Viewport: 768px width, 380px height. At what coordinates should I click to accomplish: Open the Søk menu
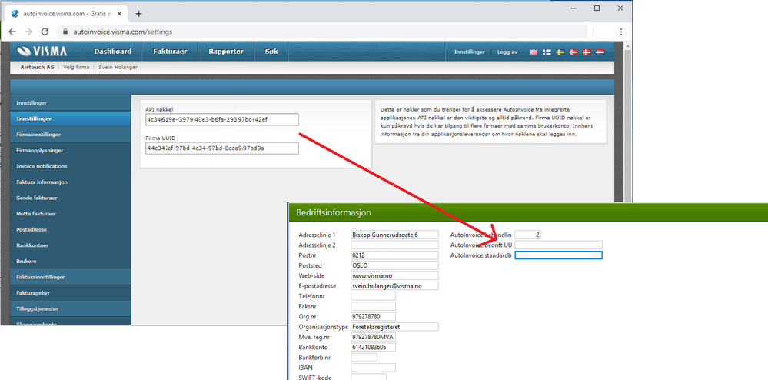[x=271, y=52]
